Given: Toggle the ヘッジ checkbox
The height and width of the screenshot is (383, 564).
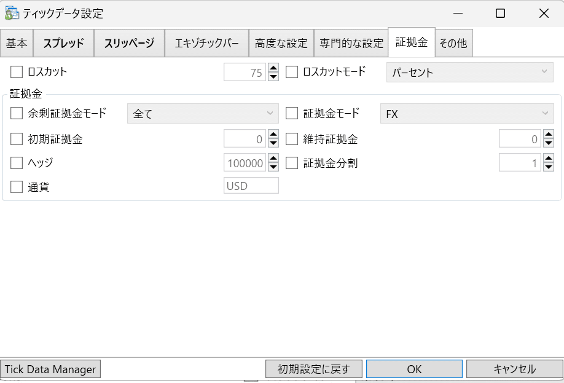Looking at the screenshot, I should tap(17, 162).
